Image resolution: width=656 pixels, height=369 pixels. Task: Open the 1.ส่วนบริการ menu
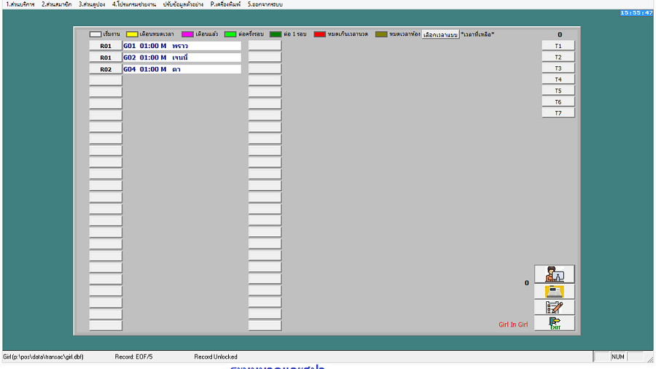(x=20, y=4)
